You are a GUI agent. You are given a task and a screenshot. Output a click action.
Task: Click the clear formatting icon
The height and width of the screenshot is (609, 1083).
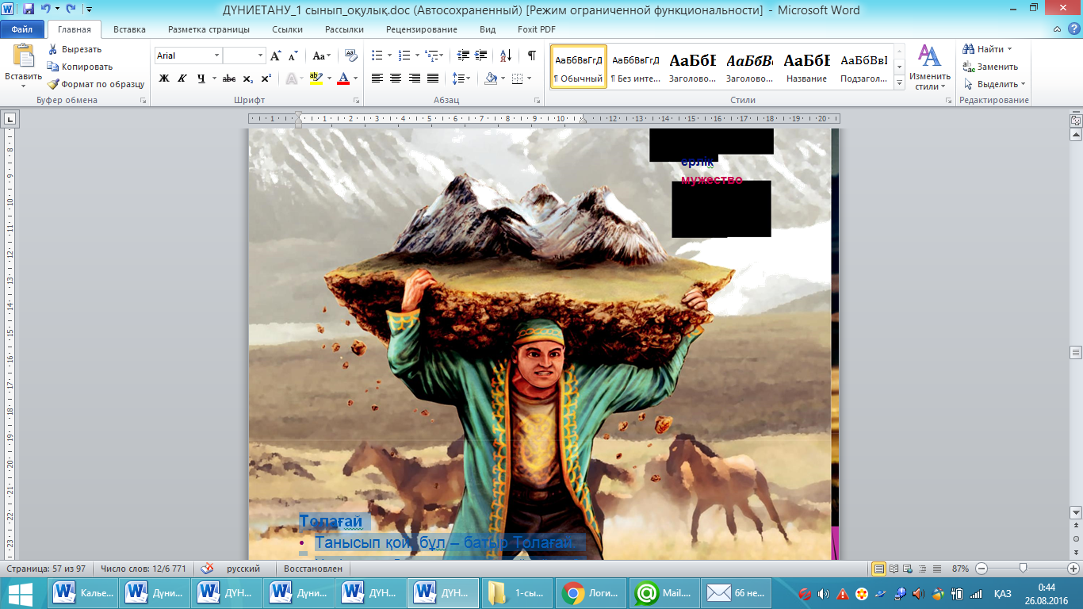pyautogui.click(x=350, y=56)
